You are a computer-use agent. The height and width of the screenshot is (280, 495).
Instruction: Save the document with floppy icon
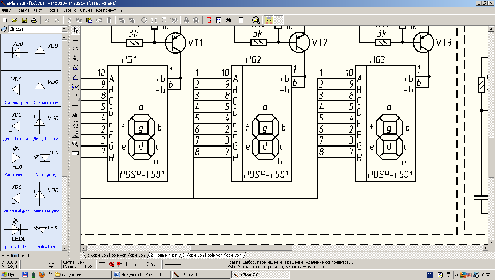coord(24,20)
